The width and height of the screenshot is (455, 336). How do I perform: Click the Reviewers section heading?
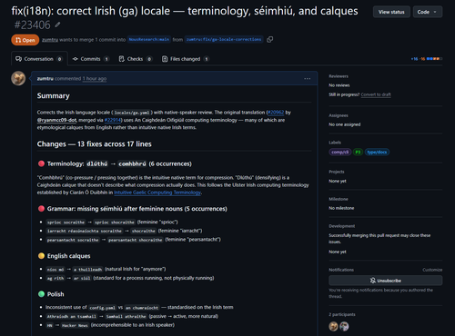tap(339, 76)
